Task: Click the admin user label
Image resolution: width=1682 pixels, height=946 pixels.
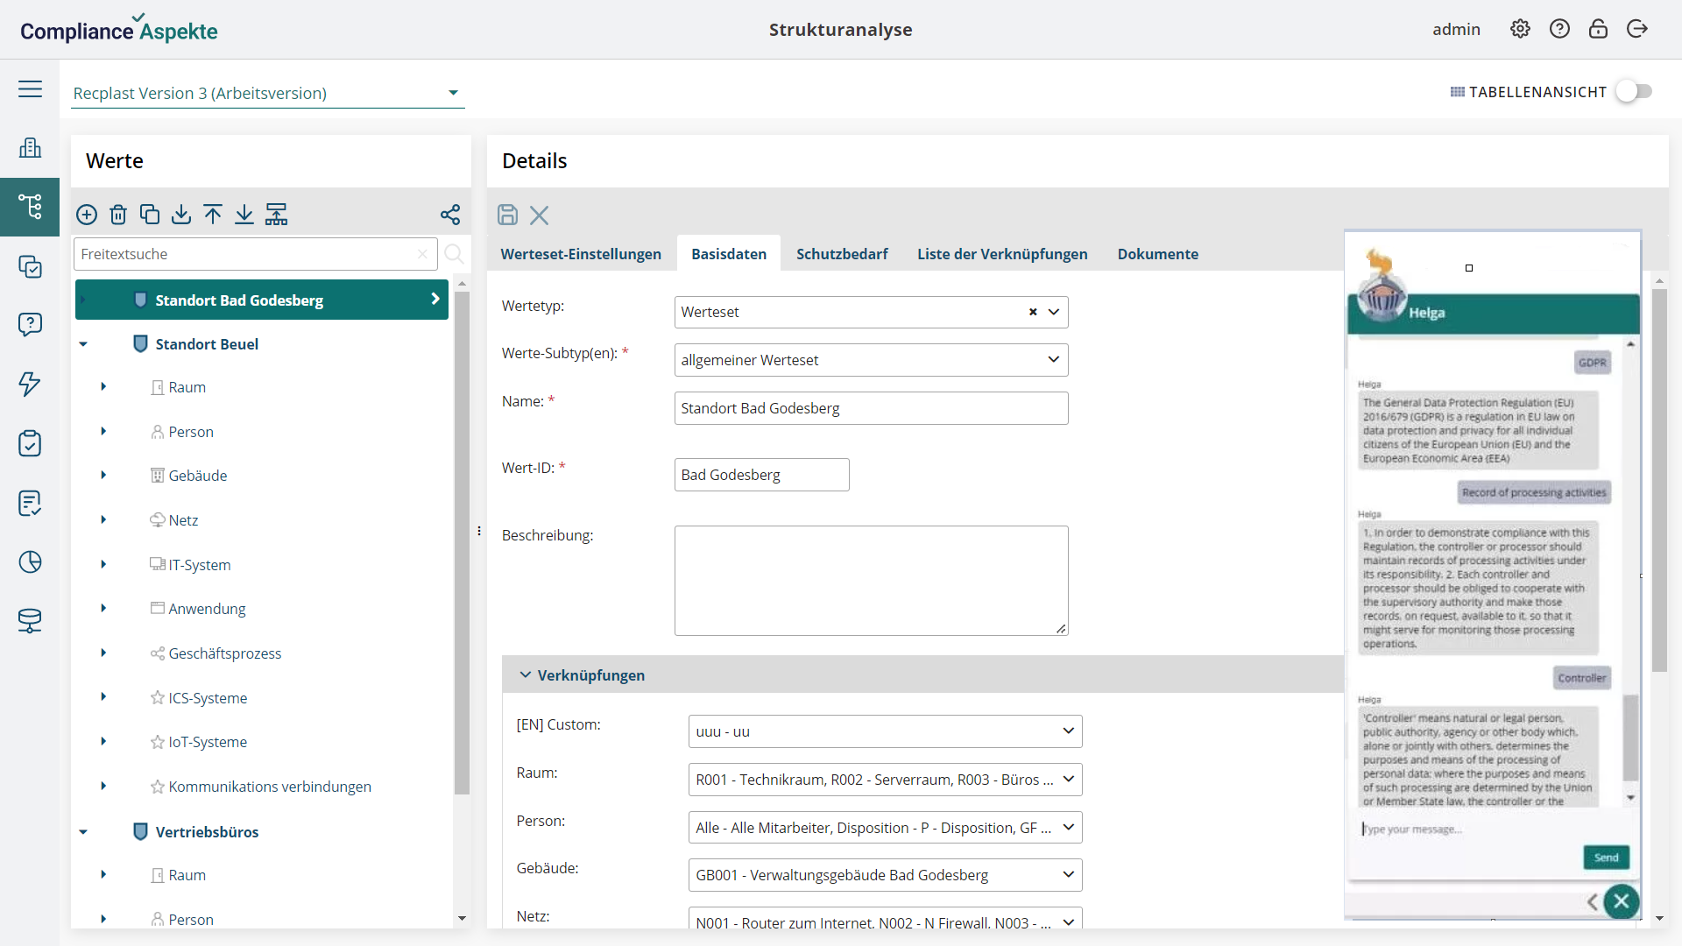Action: click(x=1456, y=29)
